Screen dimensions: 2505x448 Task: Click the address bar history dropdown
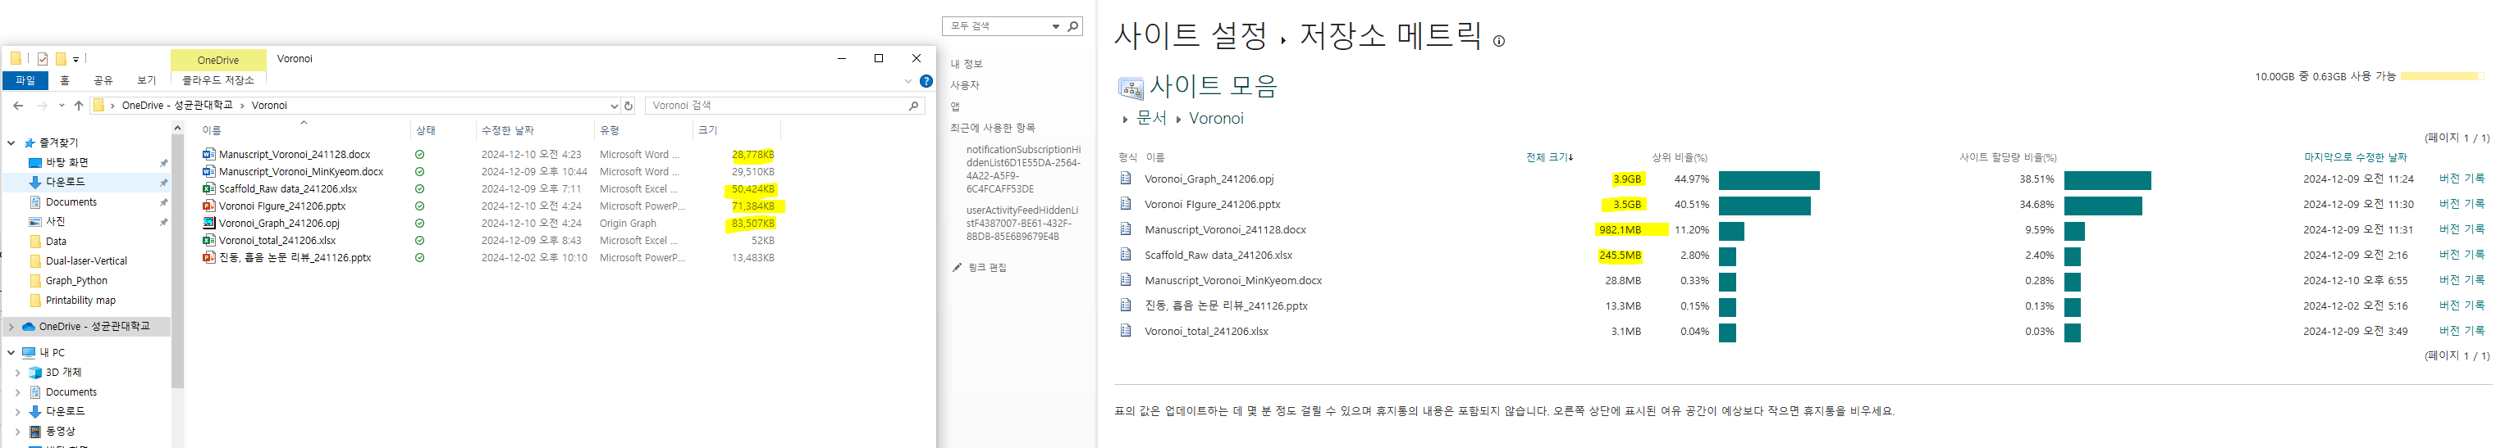point(614,106)
